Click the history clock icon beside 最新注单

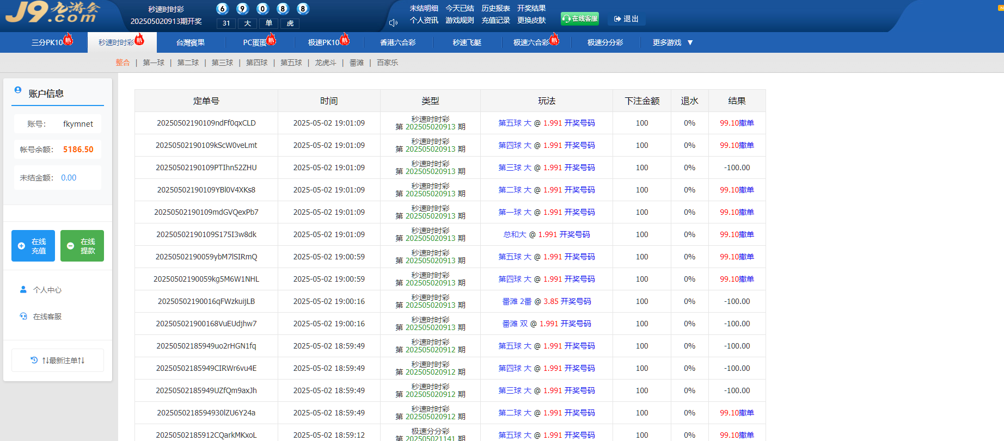point(34,360)
